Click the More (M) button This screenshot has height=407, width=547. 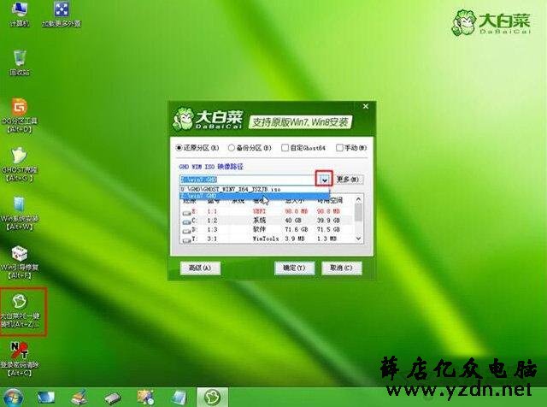[x=348, y=180]
